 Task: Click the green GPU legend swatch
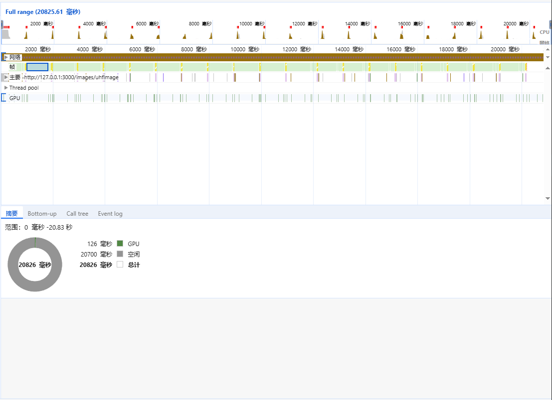tap(120, 244)
